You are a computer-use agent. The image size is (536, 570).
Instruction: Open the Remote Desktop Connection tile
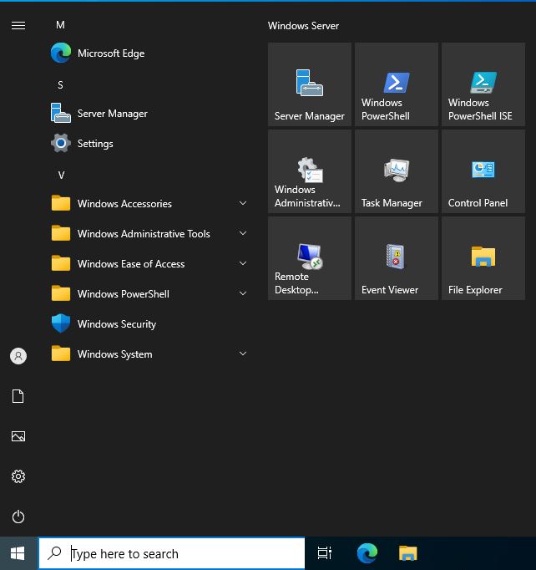click(x=310, y=259)
